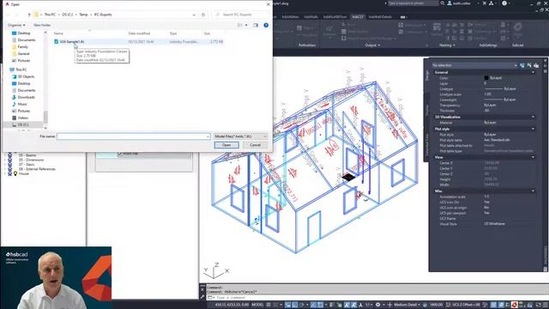Select General folder in navigation pane
The height and width of the screenshot is (309, 549).
(23, 54)
